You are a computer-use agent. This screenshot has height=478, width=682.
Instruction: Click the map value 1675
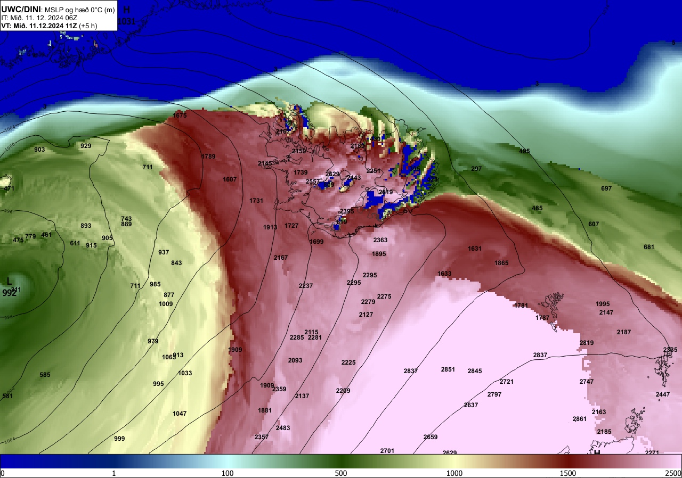pos(180,116)
